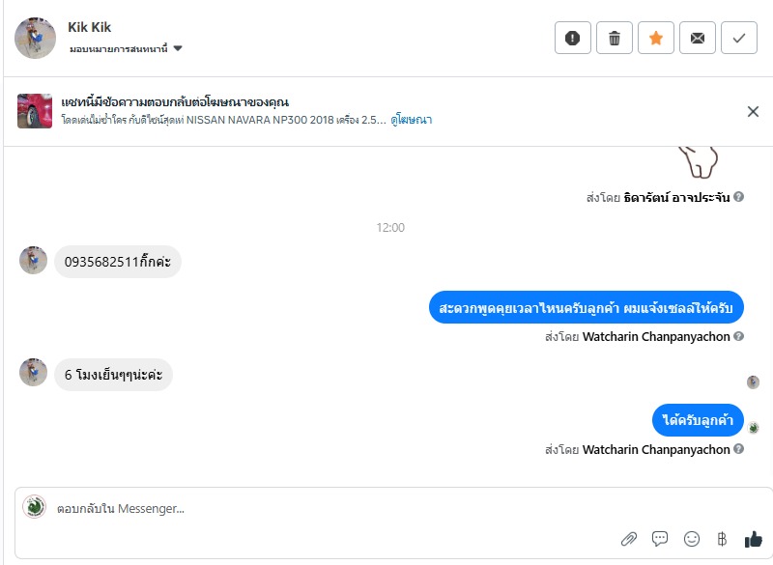This screenshot has height=565, width=773.
Task: Click info icon beside ธิดารัตน์ อาจประจัน
Action: pos(738,197)
